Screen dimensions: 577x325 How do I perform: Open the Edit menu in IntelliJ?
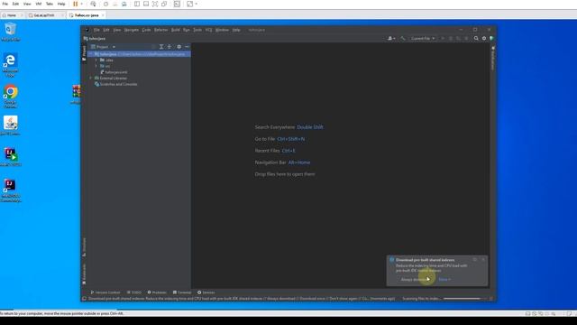(x=106, y=30)
